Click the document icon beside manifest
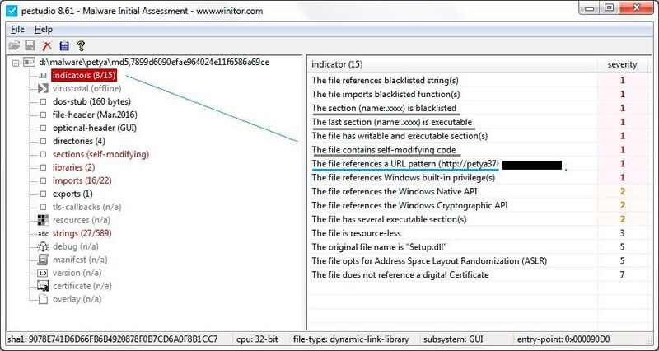This screenshot has width=659, height=351. [x=43, y=260]
